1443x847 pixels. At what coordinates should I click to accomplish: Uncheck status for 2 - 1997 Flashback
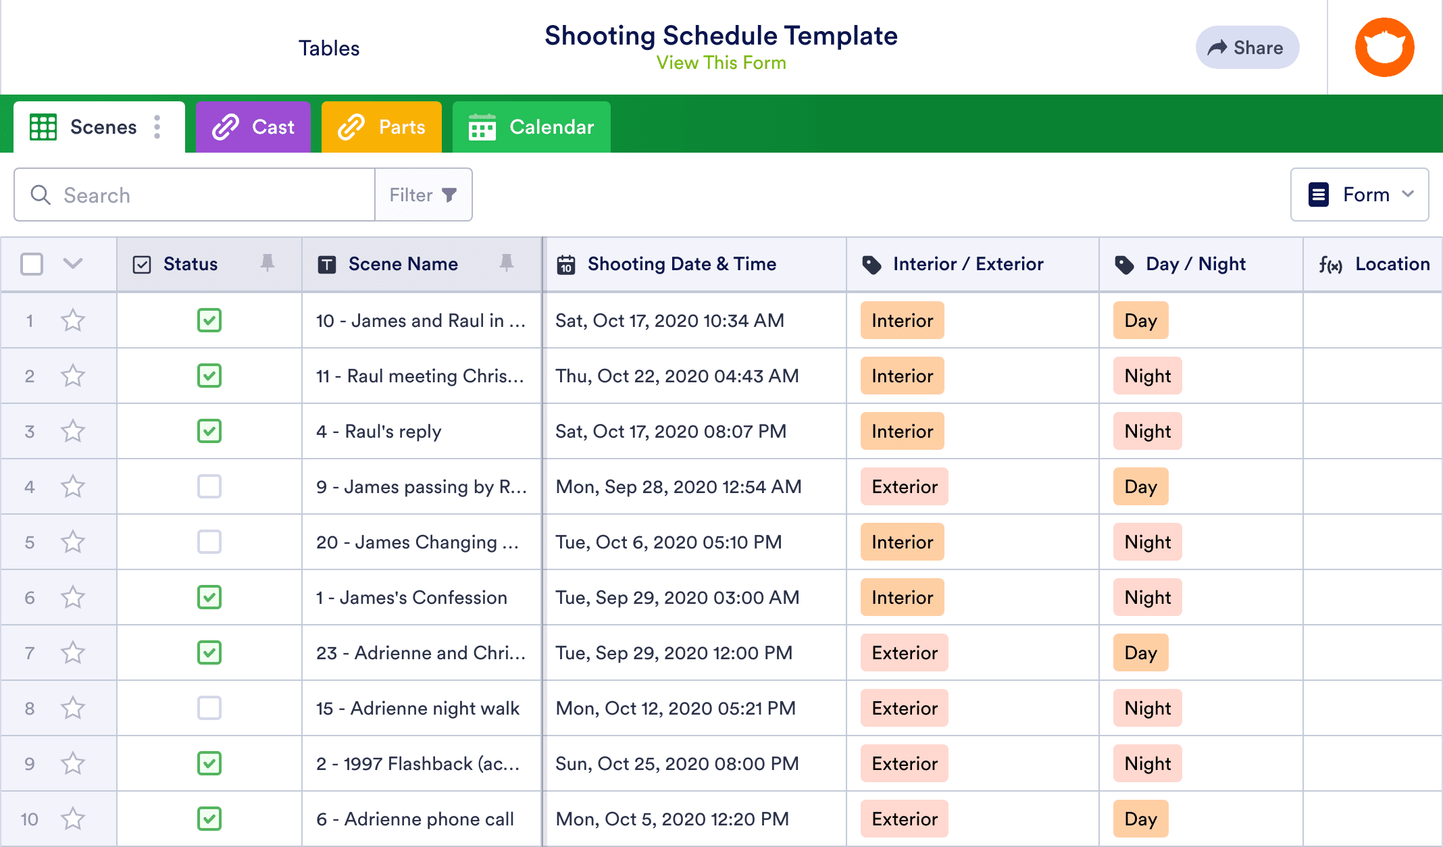tap(209, 763)
